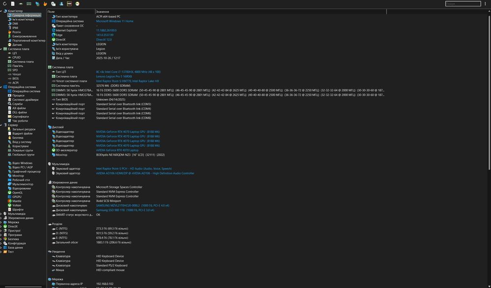Screen dimensions: 491x288
Task: Expand the Тест tree node
Action: coord(1,252)
